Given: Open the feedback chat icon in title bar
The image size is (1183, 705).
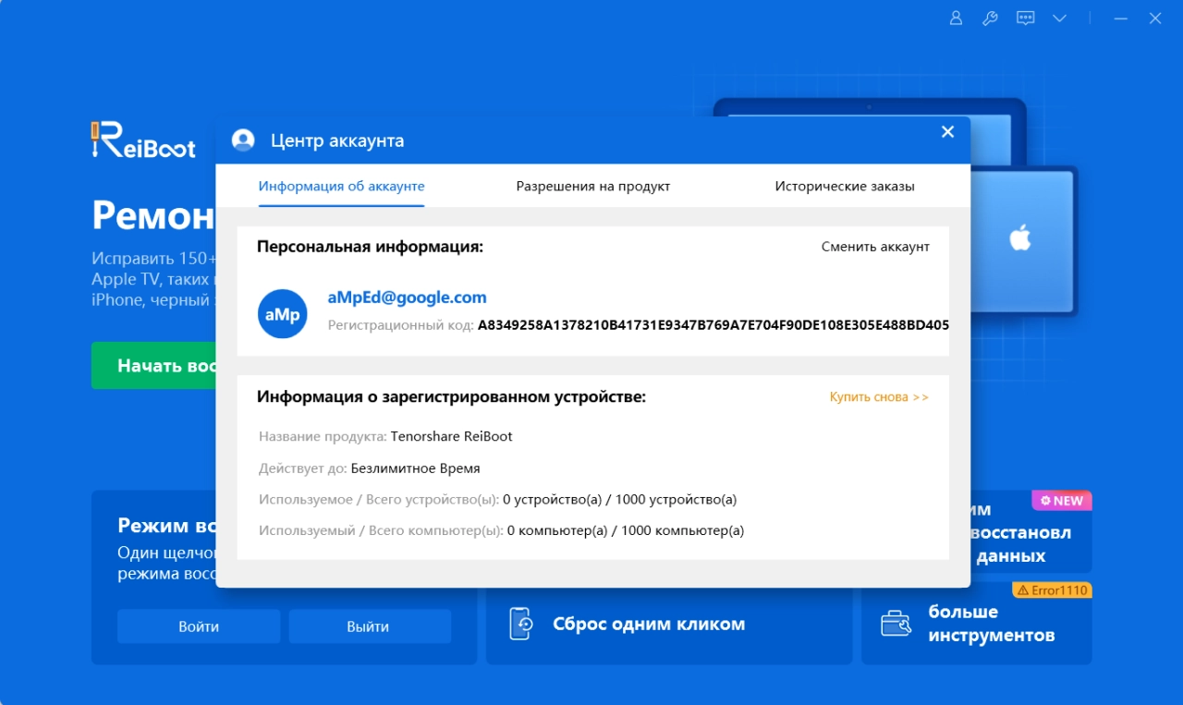Looking at the screenshot, I should (x=1025, y=18).
